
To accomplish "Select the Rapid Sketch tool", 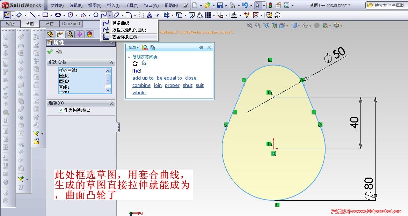I will pyautogui.click(x=269, y=15).
